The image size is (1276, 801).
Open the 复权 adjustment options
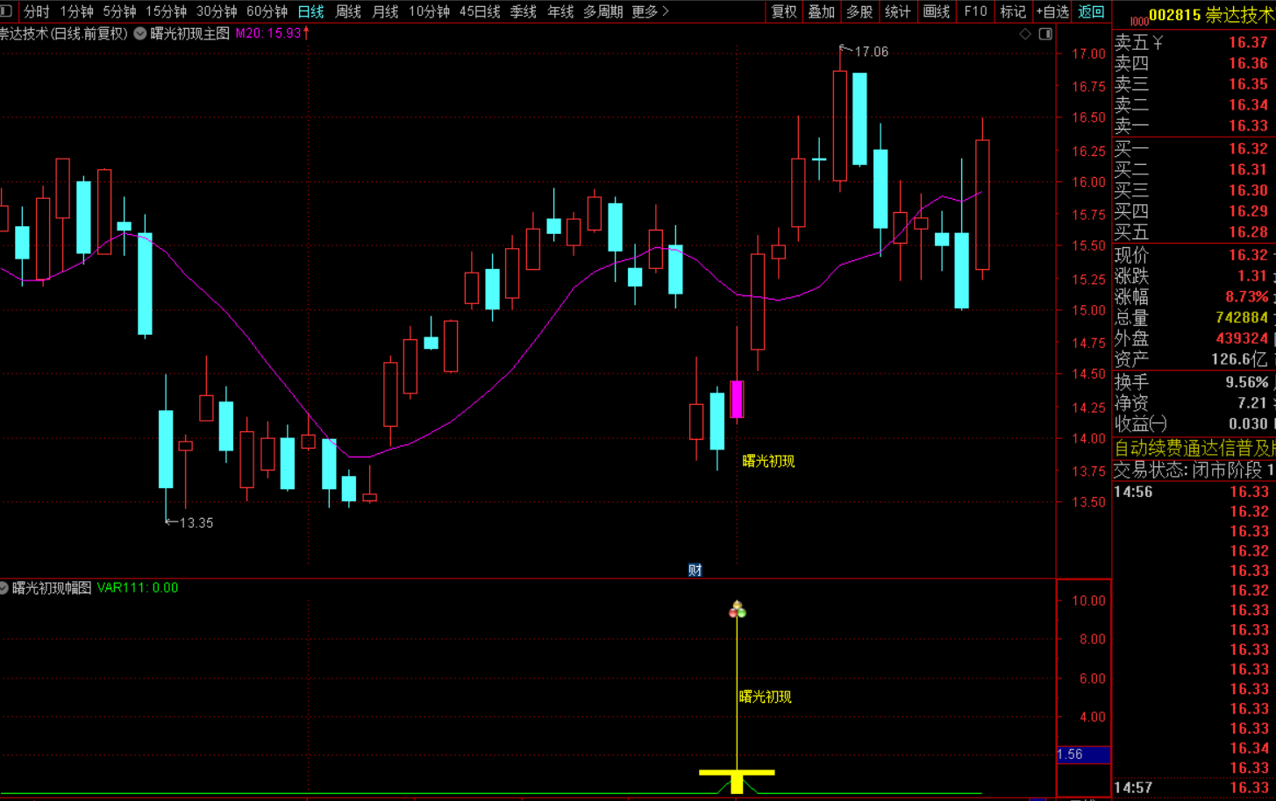(x=784, y=11)
